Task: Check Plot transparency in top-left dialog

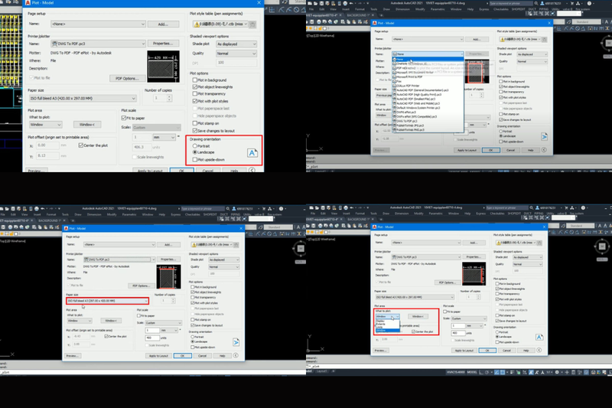Action: pyautogui.click(x=195, y=93)
